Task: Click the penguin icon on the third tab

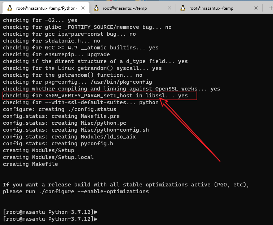Action: click(183, 8)
